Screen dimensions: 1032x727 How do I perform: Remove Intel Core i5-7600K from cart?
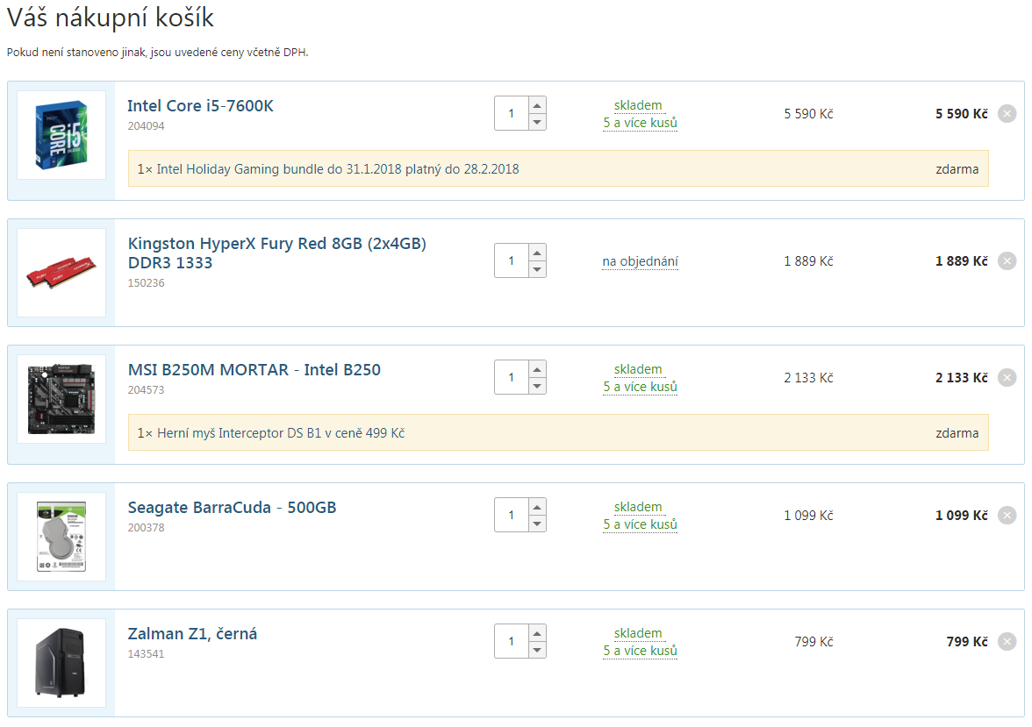pos(1007,114)
